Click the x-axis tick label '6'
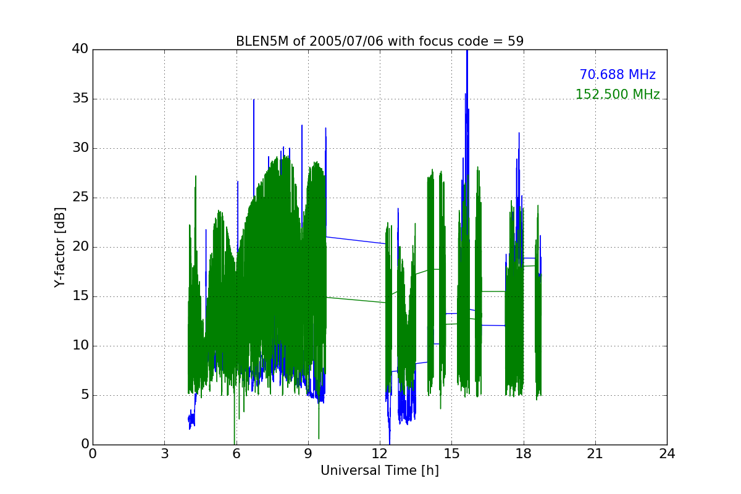The height and width of the screenshot is (494, 741). (x=237, y=453)
